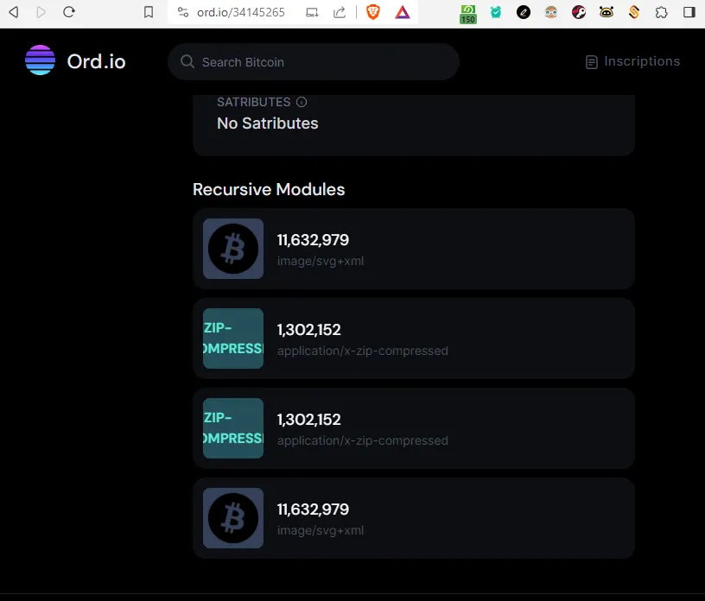Open the Inscriptions menu item

[x=632, y=61]
